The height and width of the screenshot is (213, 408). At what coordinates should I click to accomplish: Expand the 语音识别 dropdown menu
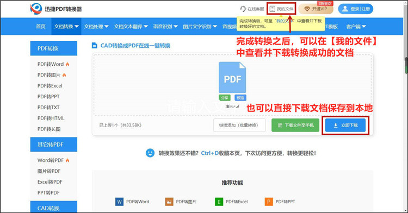point(165,27)
